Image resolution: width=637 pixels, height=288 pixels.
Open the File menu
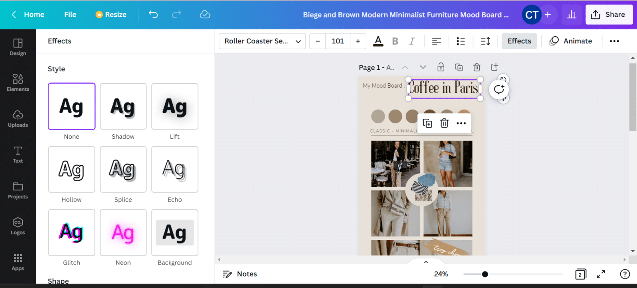coord(70,15)
